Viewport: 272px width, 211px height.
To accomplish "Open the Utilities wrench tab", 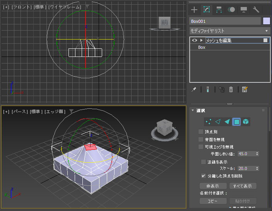I will click(256, 10).
